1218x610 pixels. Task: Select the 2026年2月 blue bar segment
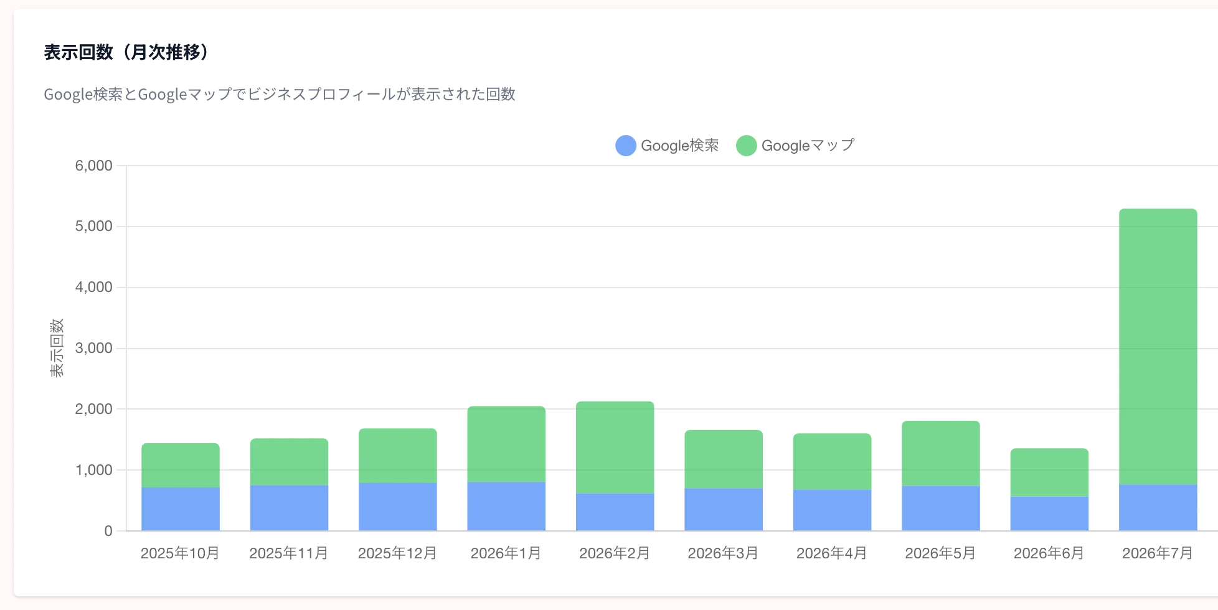[615, 512]
